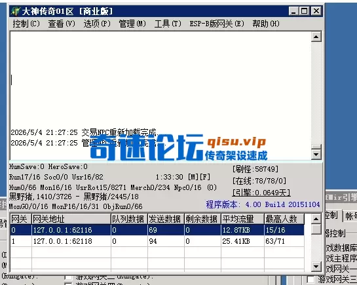Image resolution: width=357 pixels, height=285 pixels.
Task: Open the 控制(C) menu
Action: 26,24
